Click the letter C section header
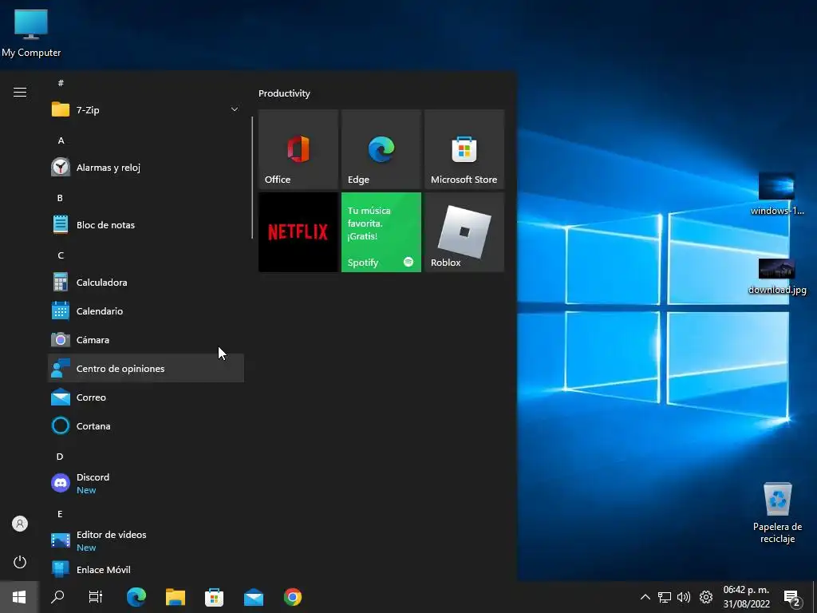Image resolution: width=817 pixels, height=613 pixels. pos(61,255)
